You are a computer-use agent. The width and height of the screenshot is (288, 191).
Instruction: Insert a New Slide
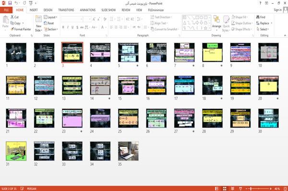38,24
